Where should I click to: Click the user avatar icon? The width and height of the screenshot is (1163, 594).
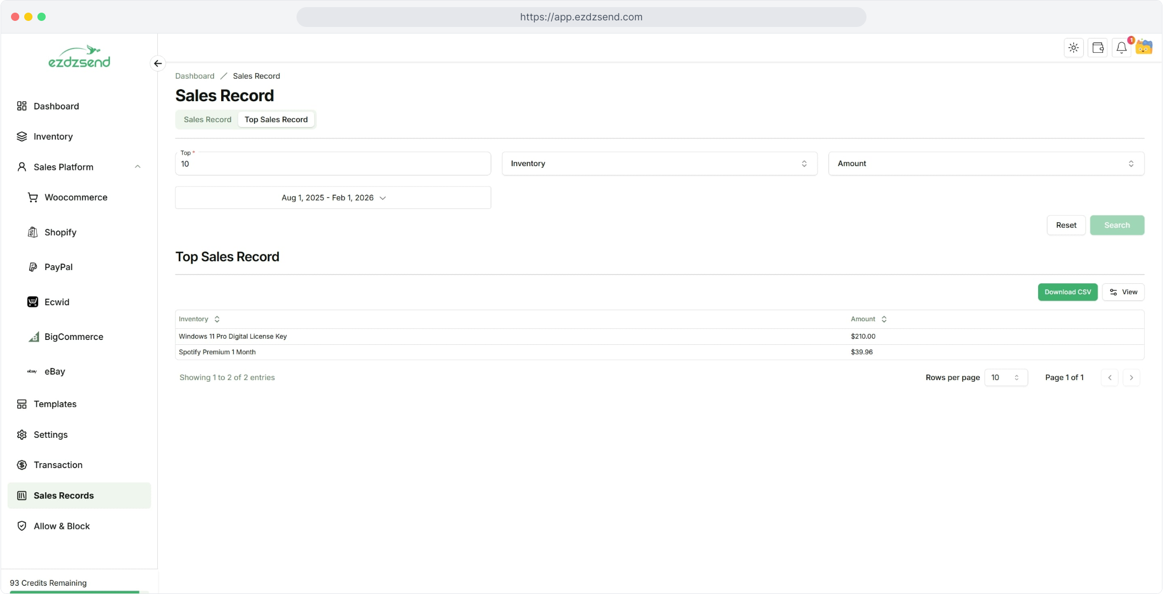pos(1144,47)
